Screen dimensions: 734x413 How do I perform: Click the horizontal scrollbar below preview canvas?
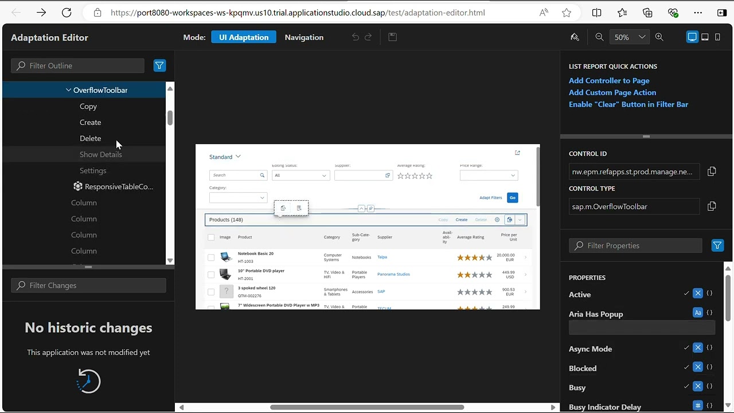tap(367, 407)
